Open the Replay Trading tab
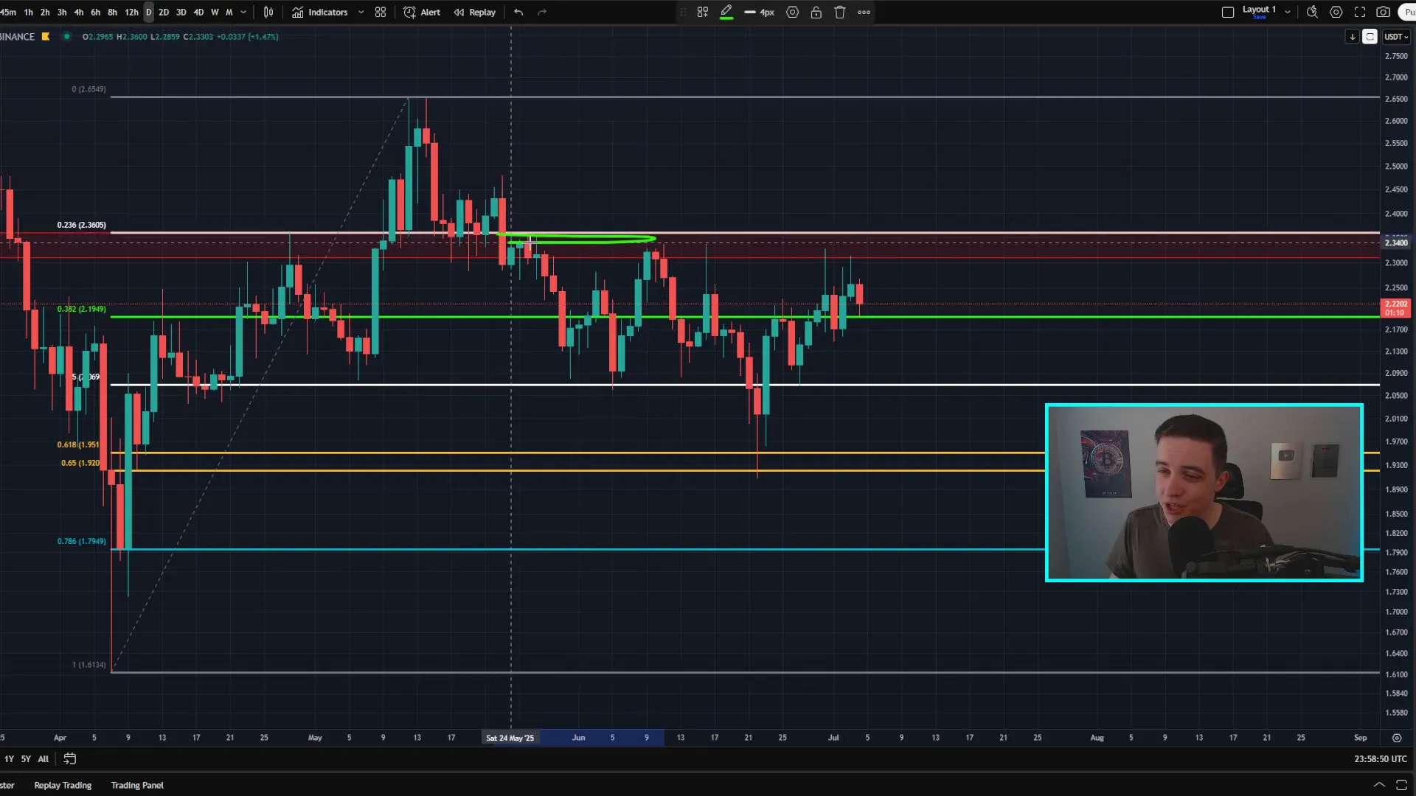The width and height of the screenshot is (1416, 796). click(63, 785)
